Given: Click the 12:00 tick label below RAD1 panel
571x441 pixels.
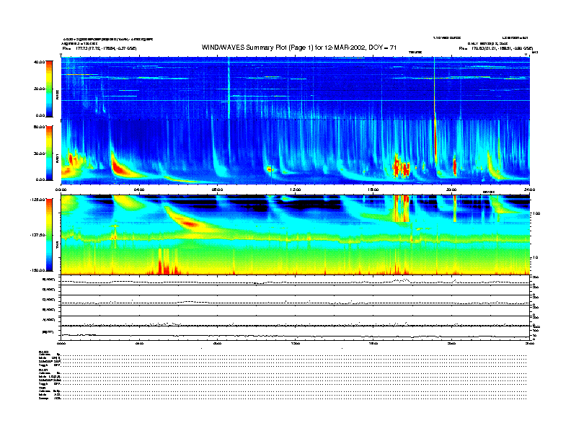Looking at the screenshot, I should pyautogui.click(x=295, y=190).
